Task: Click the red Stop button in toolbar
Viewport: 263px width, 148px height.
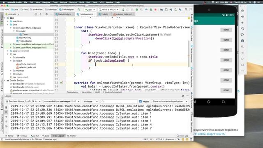Action: point(155,10)
